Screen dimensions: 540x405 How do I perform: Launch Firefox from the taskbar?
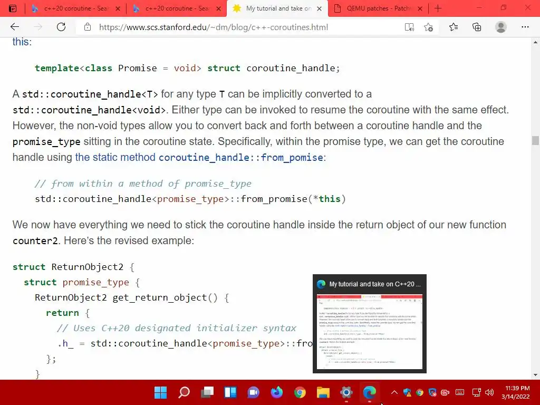[276, 392]
